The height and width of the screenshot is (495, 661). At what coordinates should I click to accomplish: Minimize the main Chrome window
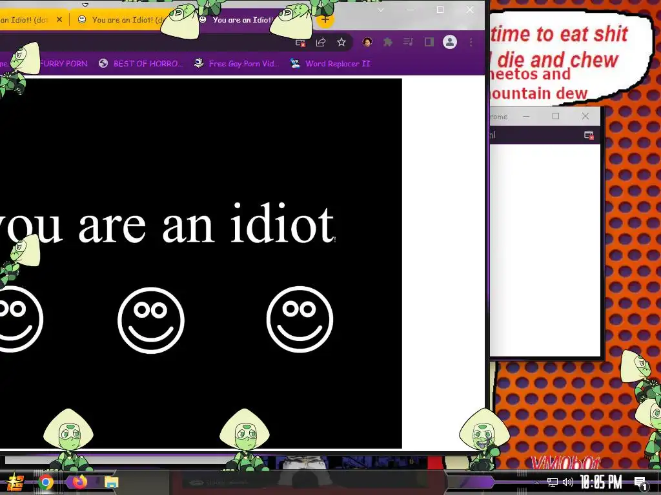coord(411,10)
